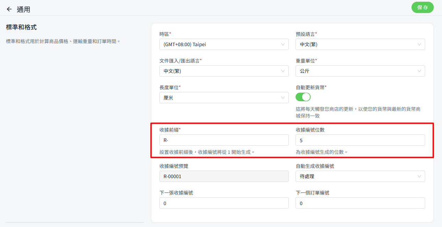Image resolution: width=442 pixels, height=227 pixels.
Task: Click the hint text below 收據編號位數 field
Action: [322, 152]
